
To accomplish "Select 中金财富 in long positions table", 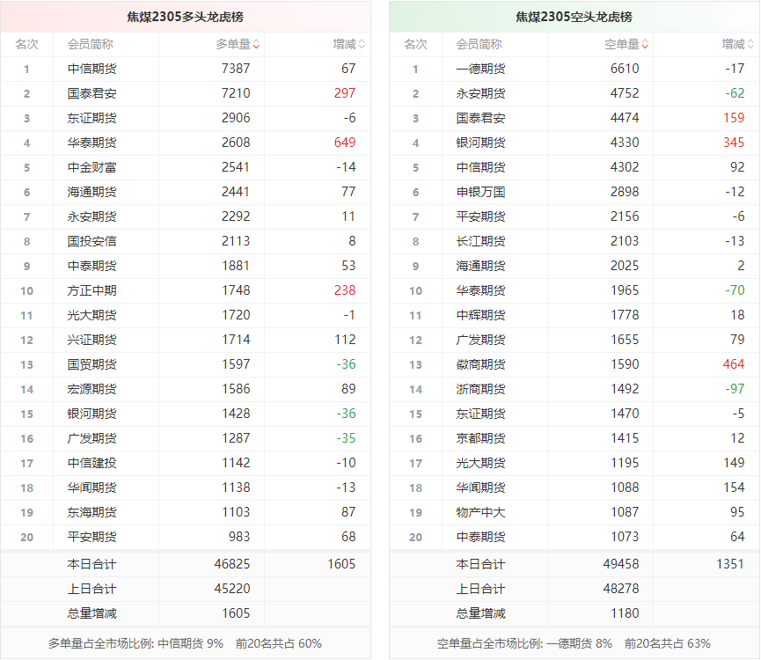I will [x=91, y=167].
